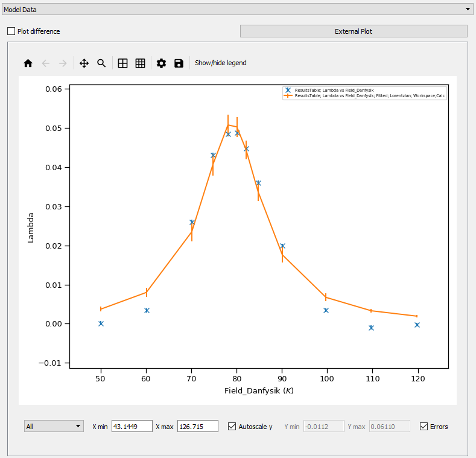Disable the Errors checkbox
Image resolution: width=476 pixels, height=458 pixels.
pos(424,427)
